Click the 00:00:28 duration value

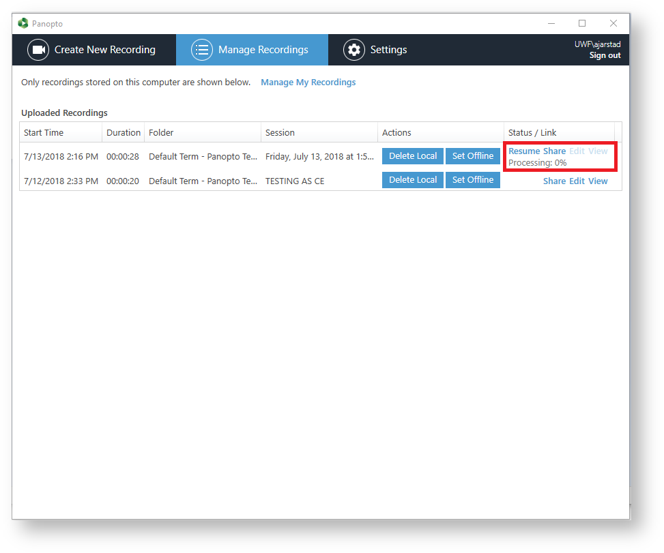pos(123,157)
